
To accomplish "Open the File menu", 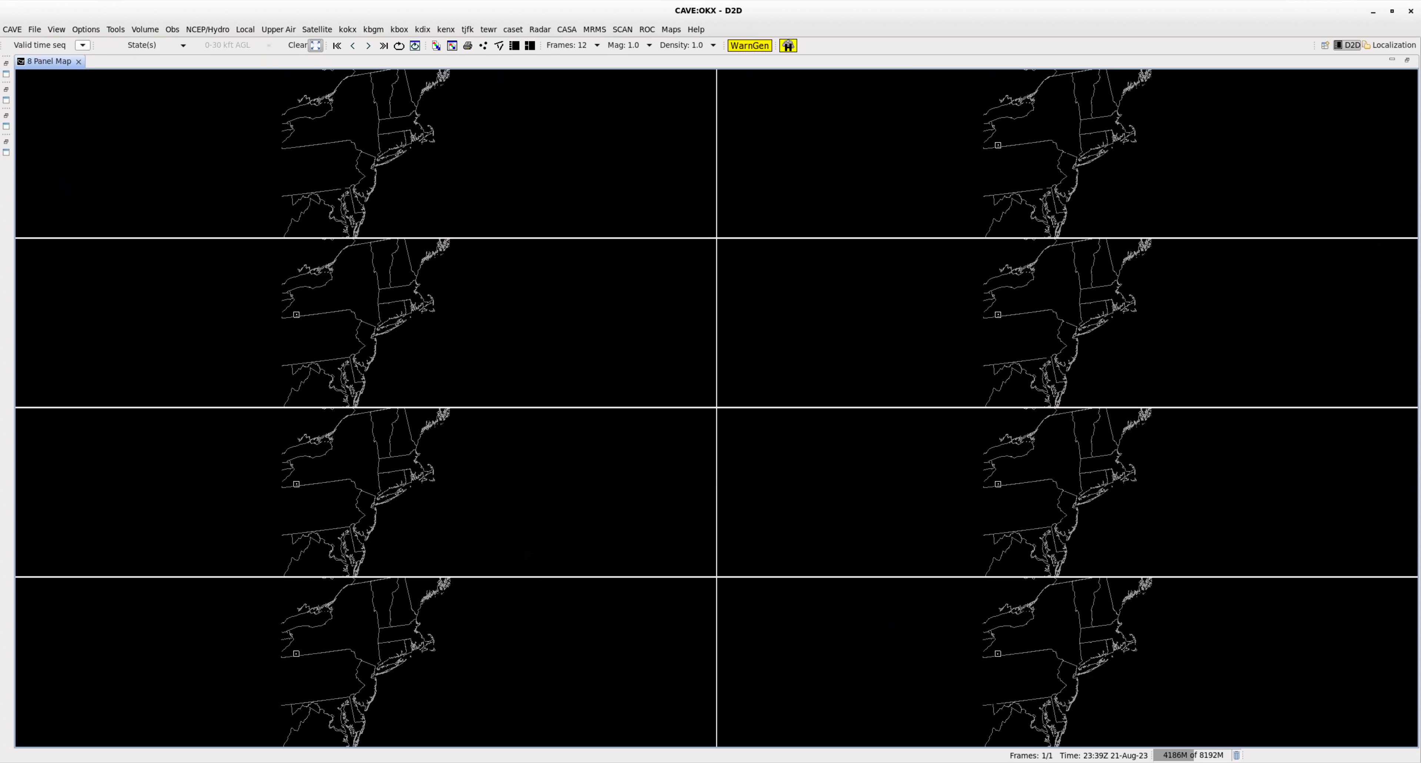I will 34,29.
